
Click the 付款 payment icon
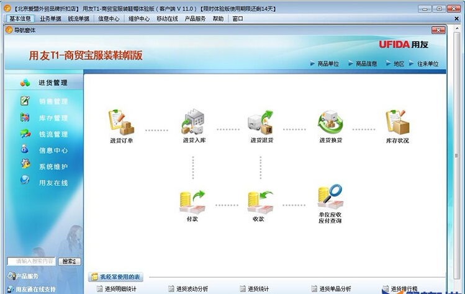point(191,200)
